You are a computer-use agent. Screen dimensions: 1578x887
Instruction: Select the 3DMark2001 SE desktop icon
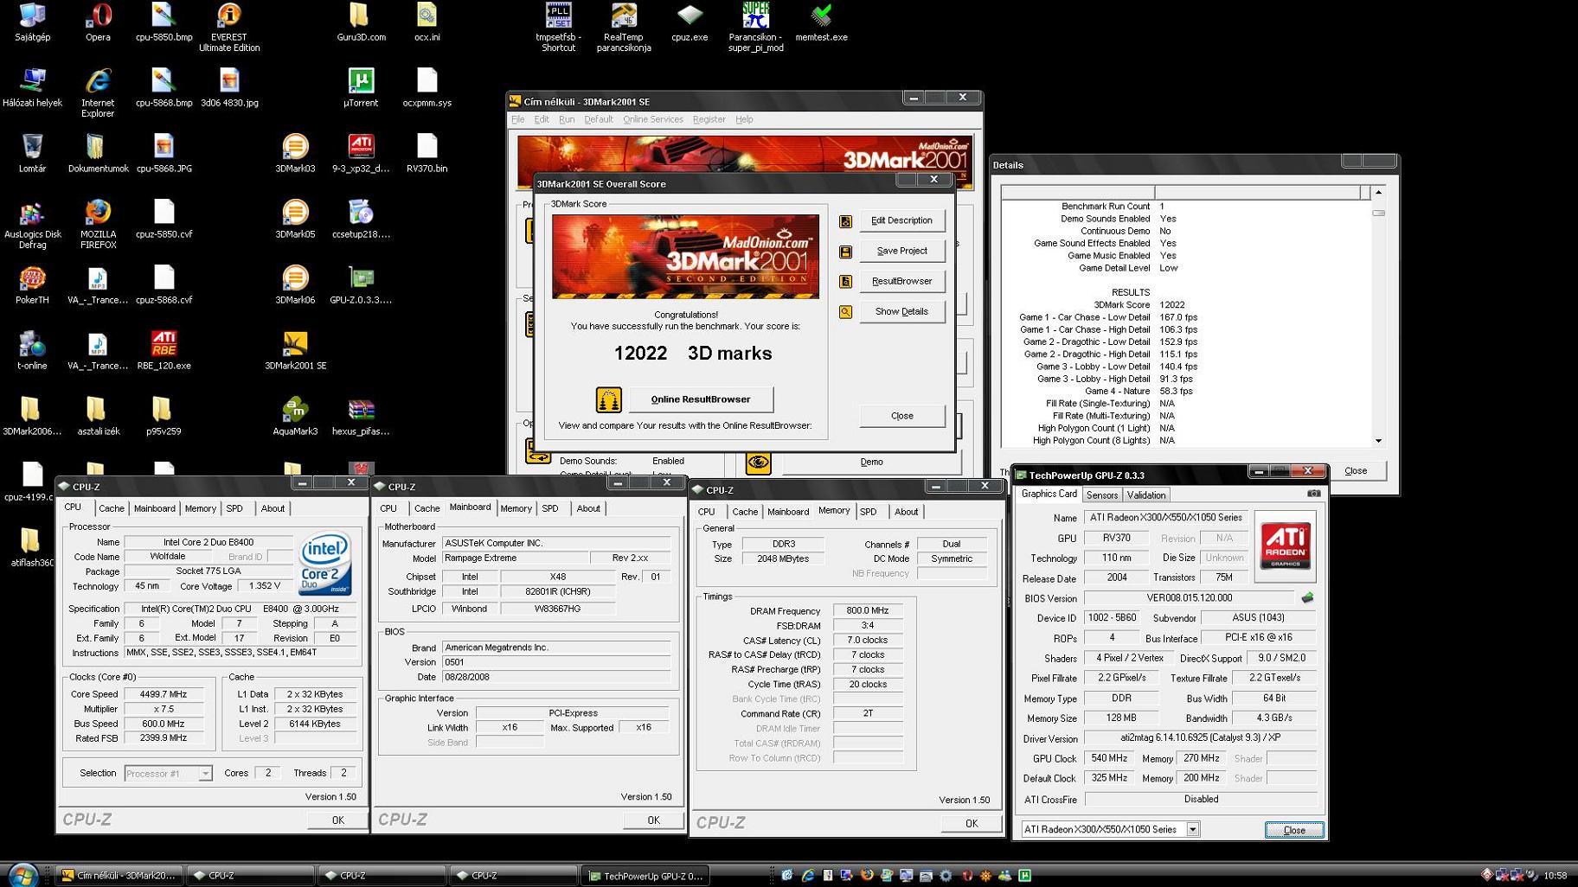[295, 350]
